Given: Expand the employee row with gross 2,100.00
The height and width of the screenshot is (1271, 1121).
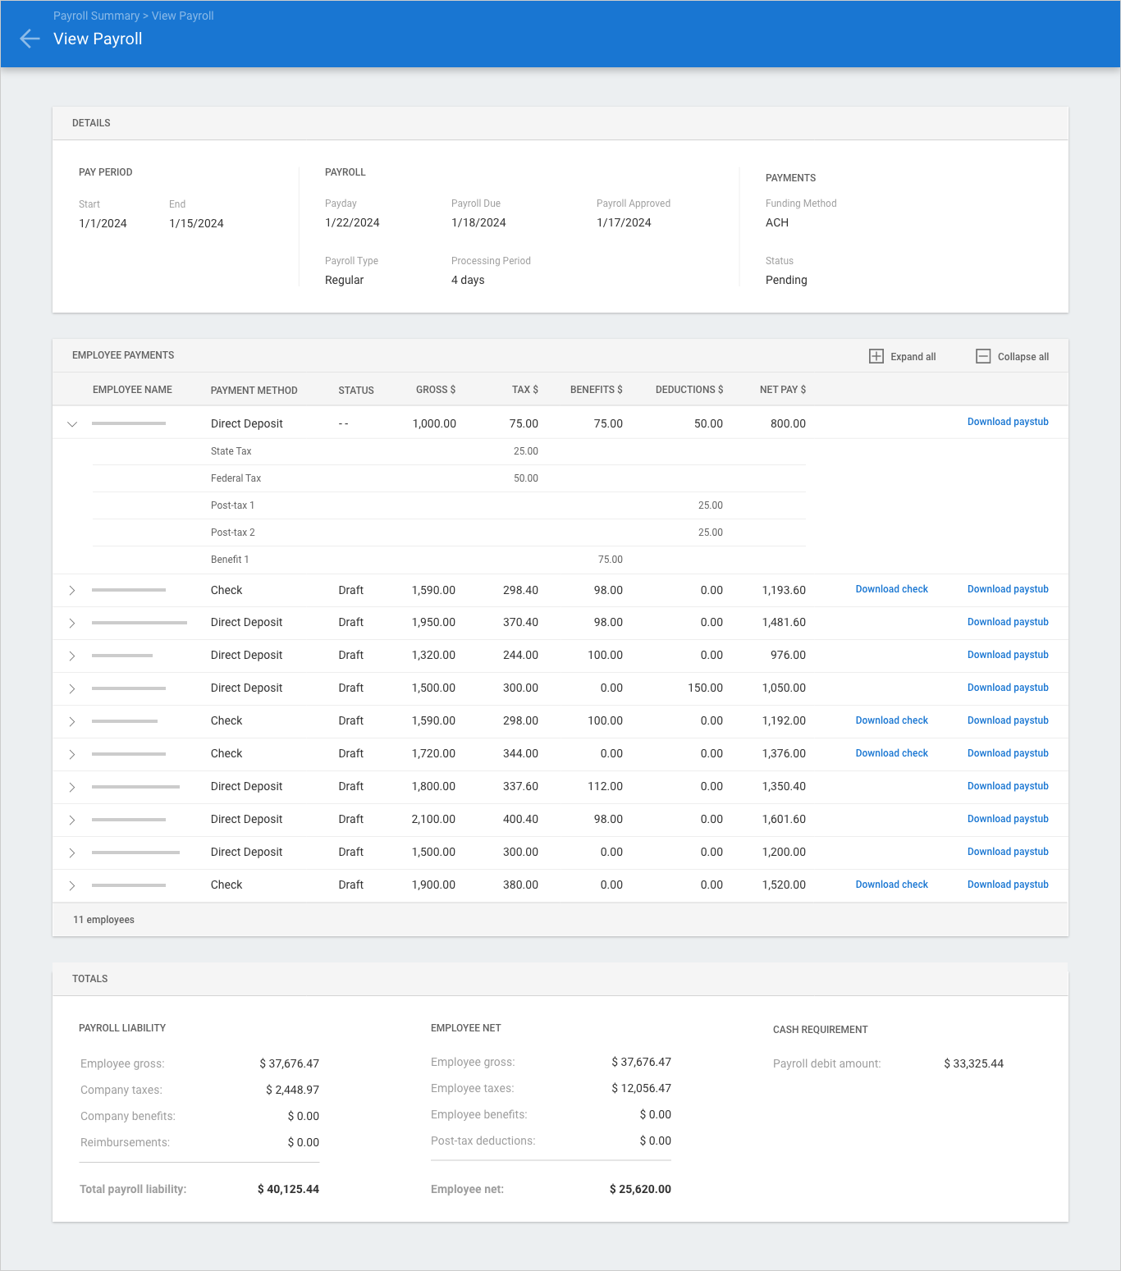Looking at the screenshot, I should point(72,820).
